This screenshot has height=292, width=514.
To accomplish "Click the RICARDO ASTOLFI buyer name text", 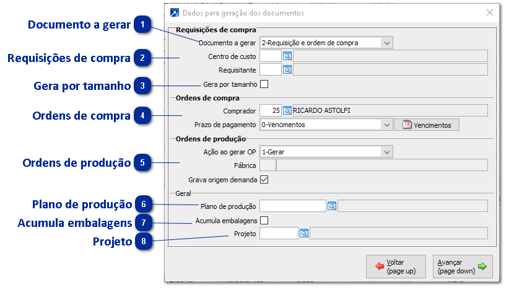I will pos(321,110).
